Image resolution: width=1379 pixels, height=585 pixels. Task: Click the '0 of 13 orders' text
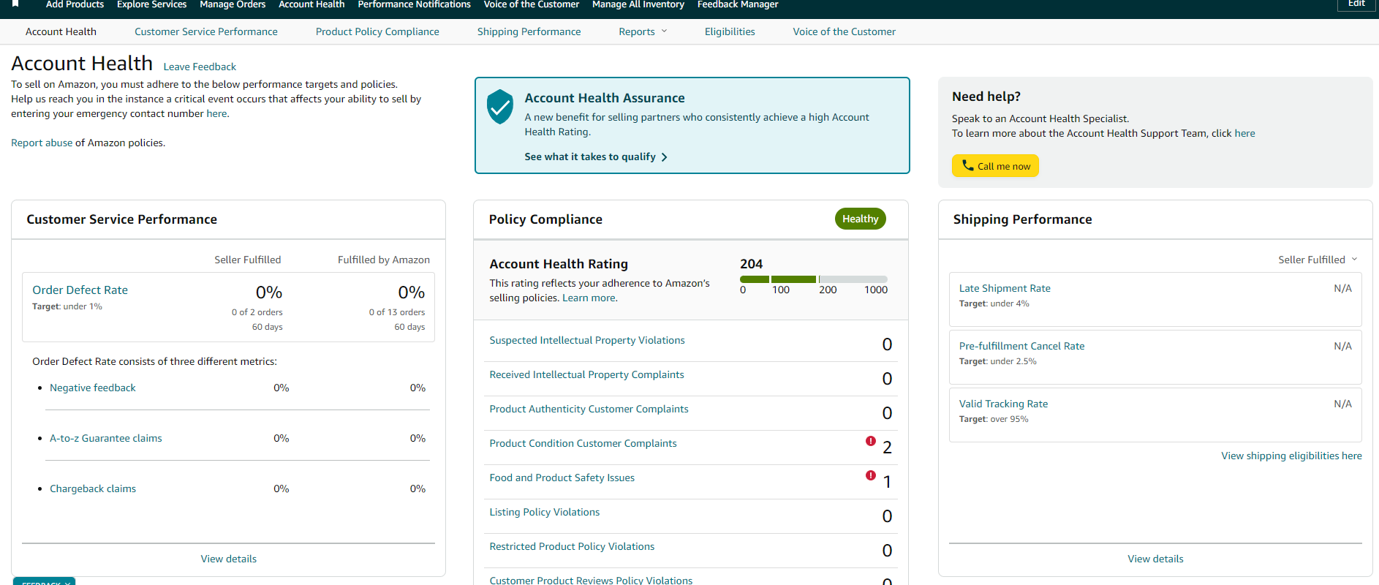[x=397, y=312]
